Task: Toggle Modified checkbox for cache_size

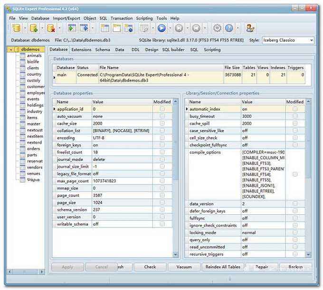Action: click(162, 123)
